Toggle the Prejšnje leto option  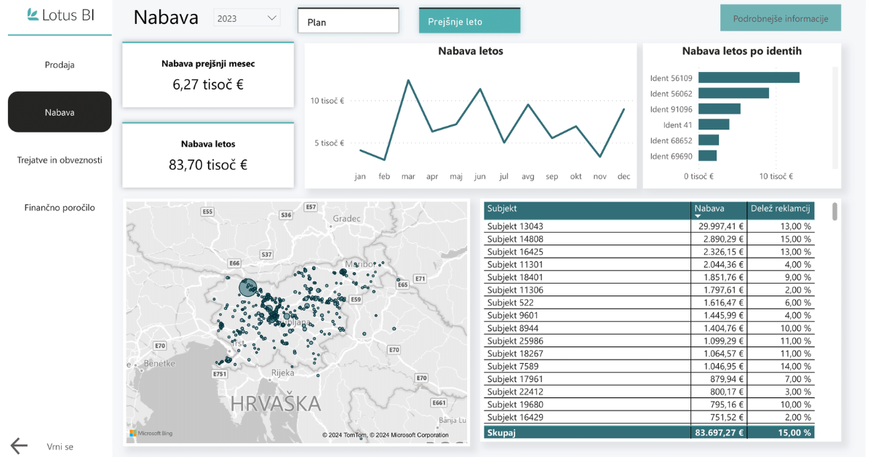469,21
